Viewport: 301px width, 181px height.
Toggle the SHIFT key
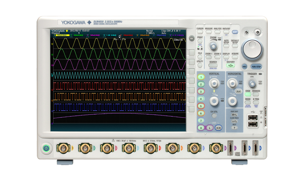(x=235, y=32)
